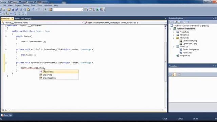Click the Redo arrow icon

click(x=39, y=9)
